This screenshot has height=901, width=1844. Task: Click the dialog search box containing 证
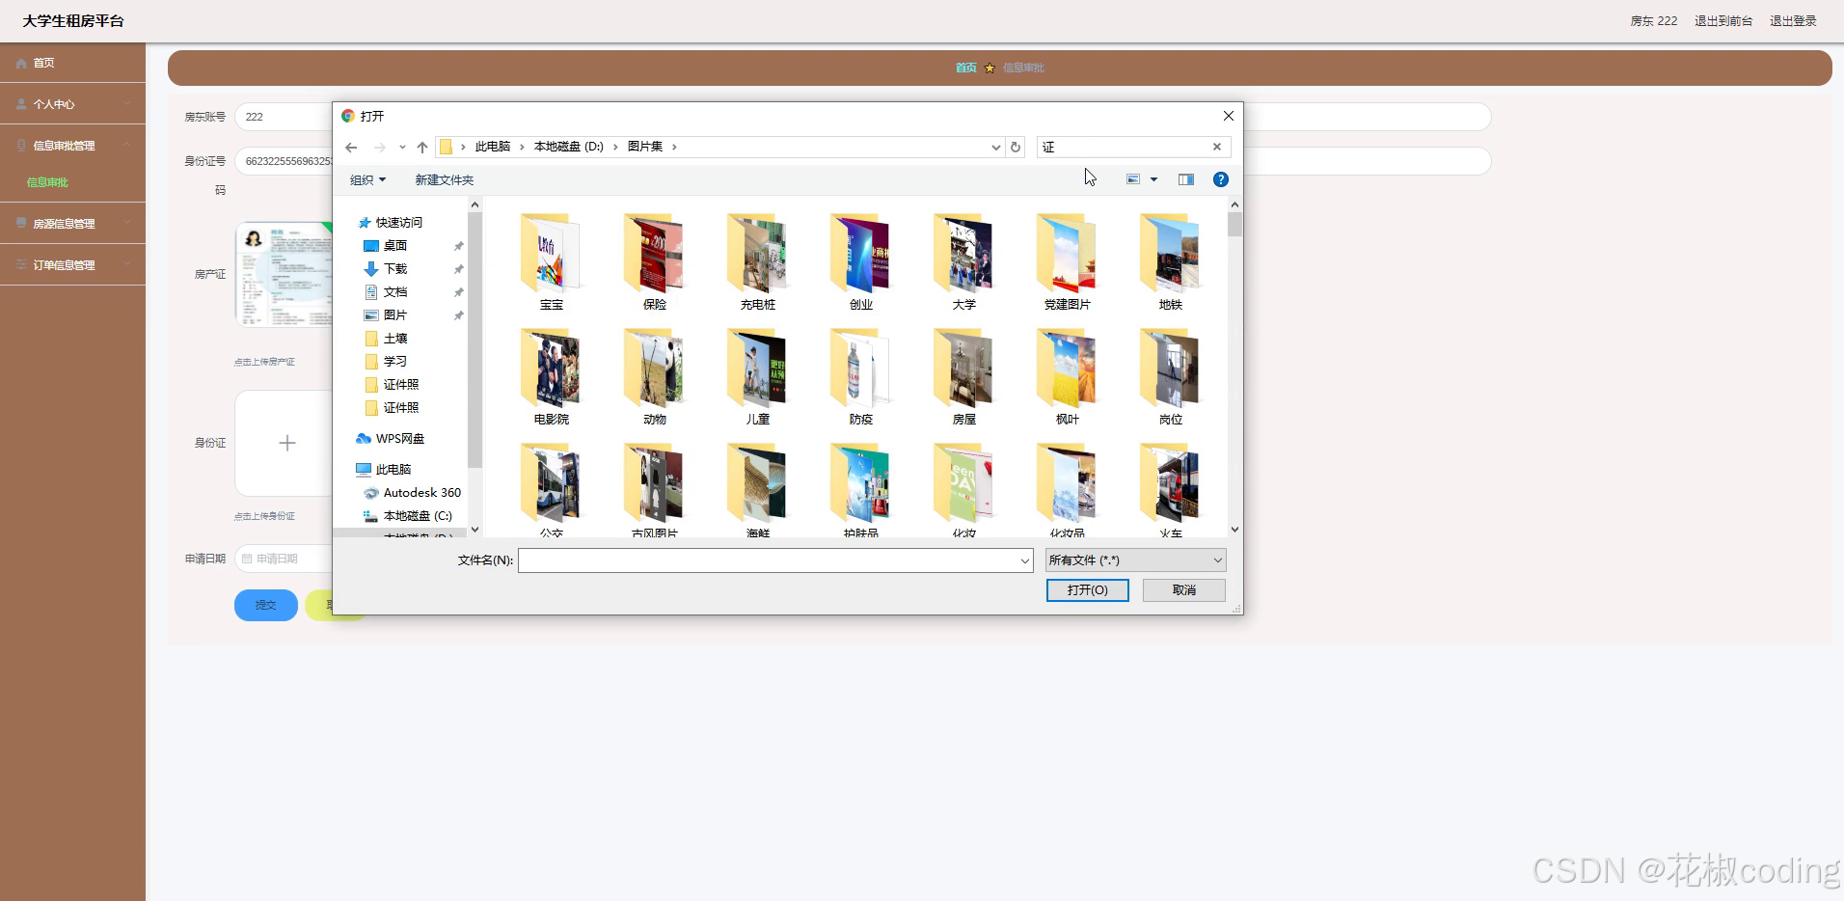click(x=1124, y=147)
